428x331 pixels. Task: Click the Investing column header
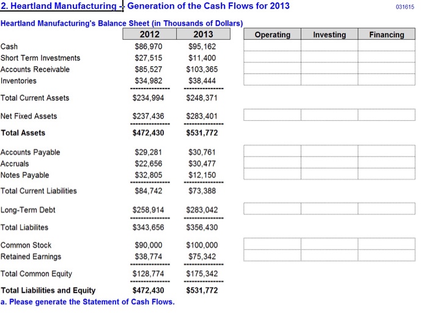[329, 35]
